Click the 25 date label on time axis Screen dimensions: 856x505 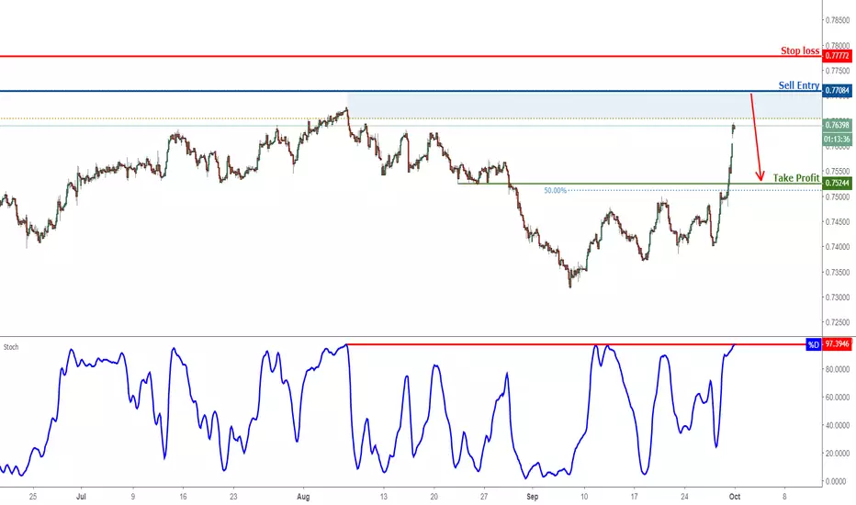click(33, 497)
